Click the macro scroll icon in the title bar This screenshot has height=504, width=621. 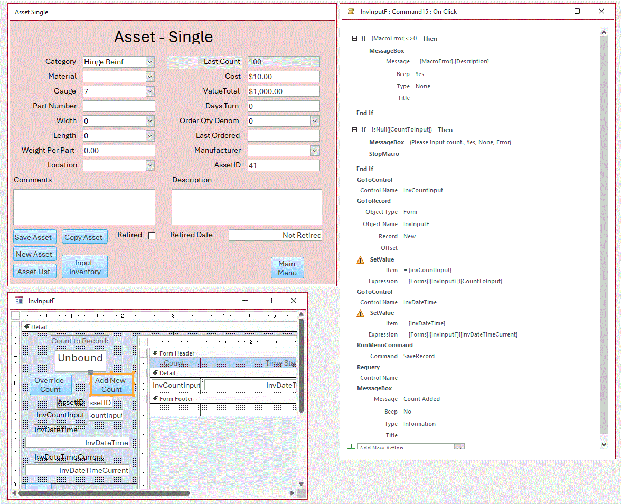[x=351, y=12]
